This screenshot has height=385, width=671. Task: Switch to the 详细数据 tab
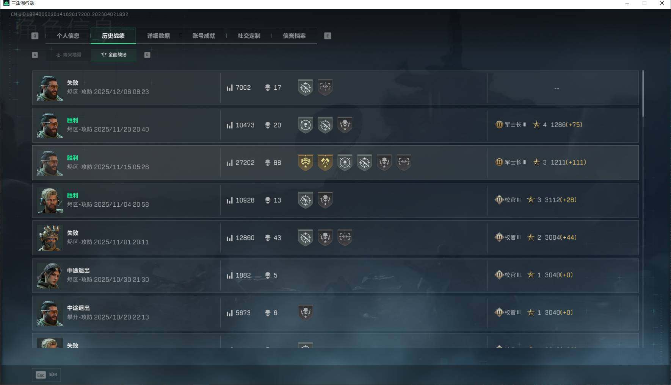pos(158,36)
